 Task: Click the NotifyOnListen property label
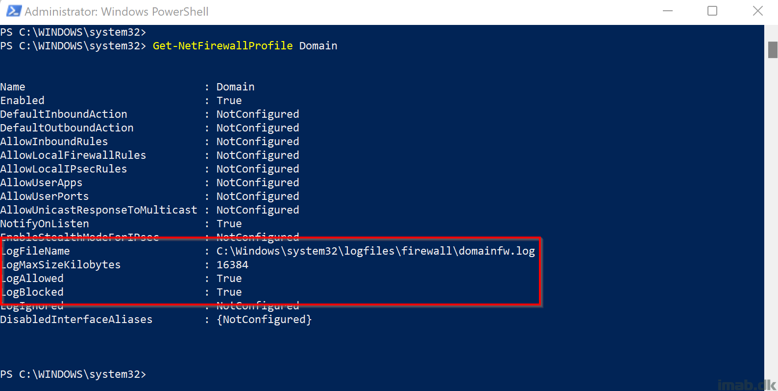click(45, 224)
